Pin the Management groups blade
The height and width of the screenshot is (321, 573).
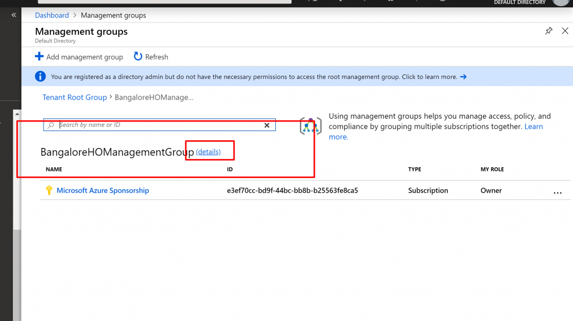point(548,31)
